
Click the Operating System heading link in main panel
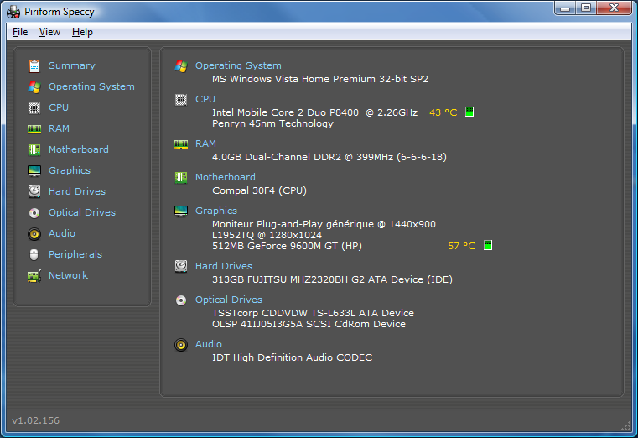[238, 65]
